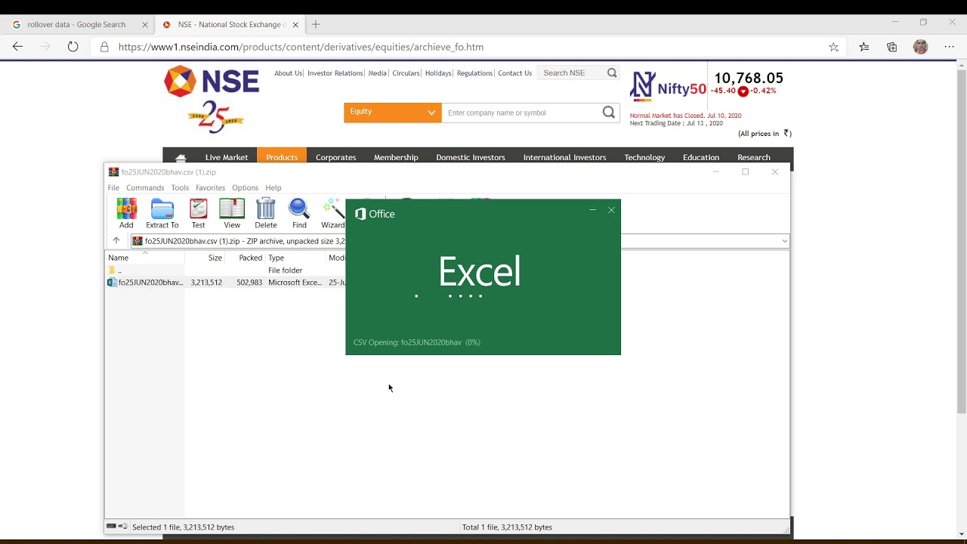This screenshot has width=967, height=544.
Task: Open the browser Favorites list icon
Action: pos(864,47)
